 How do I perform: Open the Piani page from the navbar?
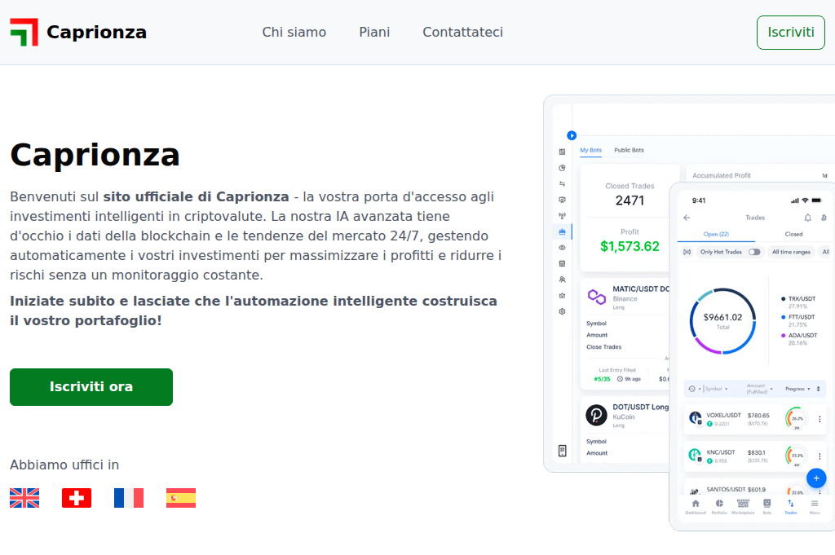(374, 32)
